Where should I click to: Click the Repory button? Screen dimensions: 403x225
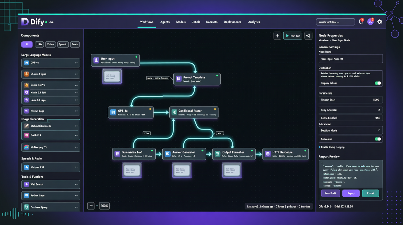(x=351, y=193)
